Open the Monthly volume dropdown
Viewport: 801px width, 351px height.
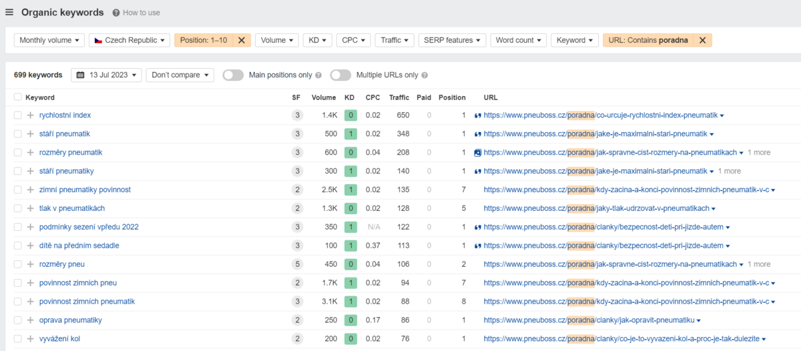49,40
